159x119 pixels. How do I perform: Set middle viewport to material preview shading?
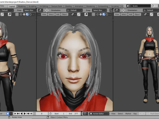[104, 15]
